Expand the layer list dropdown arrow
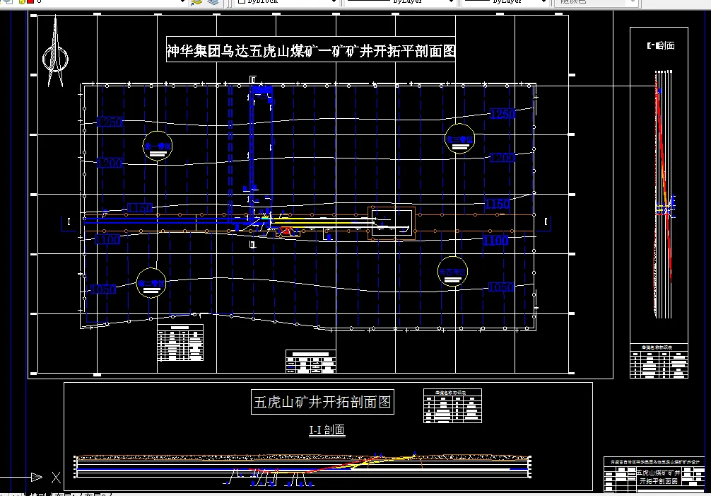This screenshot has width=711, height=496. pos(182,2)
